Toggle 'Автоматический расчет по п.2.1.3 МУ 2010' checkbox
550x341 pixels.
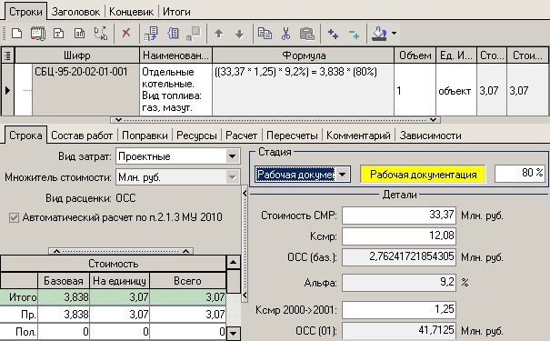click(x=14, y=217)
